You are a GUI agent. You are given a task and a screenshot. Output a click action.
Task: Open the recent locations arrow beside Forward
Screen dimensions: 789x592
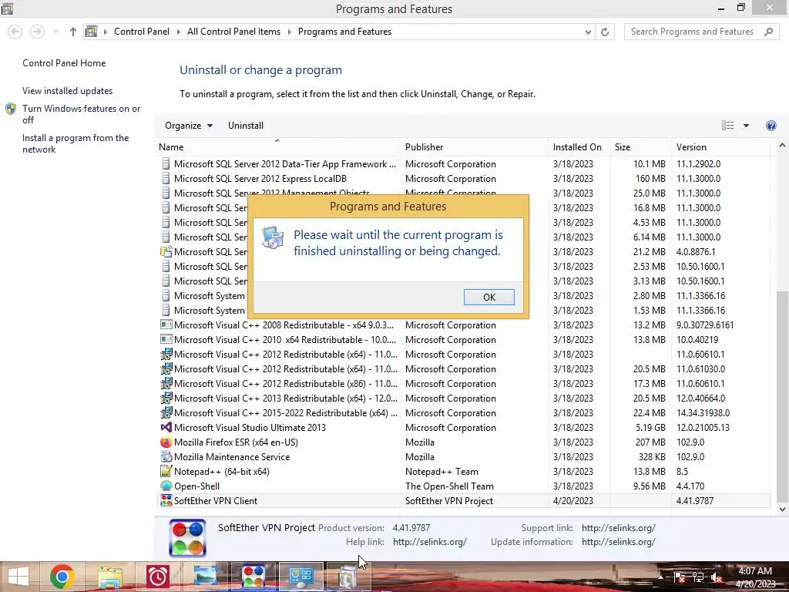click(55, 32)
